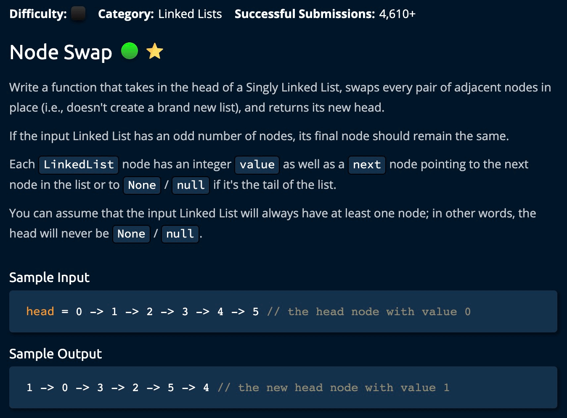Click the green completion circle beside Node Swap

click(130, 51)
